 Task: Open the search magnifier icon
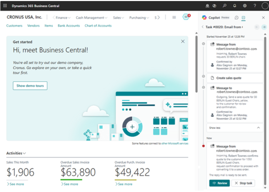[225, 6]
